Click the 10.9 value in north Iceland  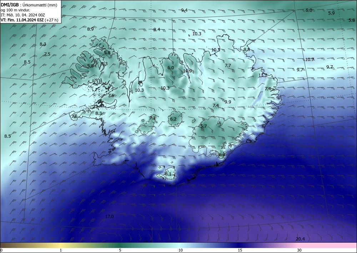pyautogui.click(x=187, y=71)
